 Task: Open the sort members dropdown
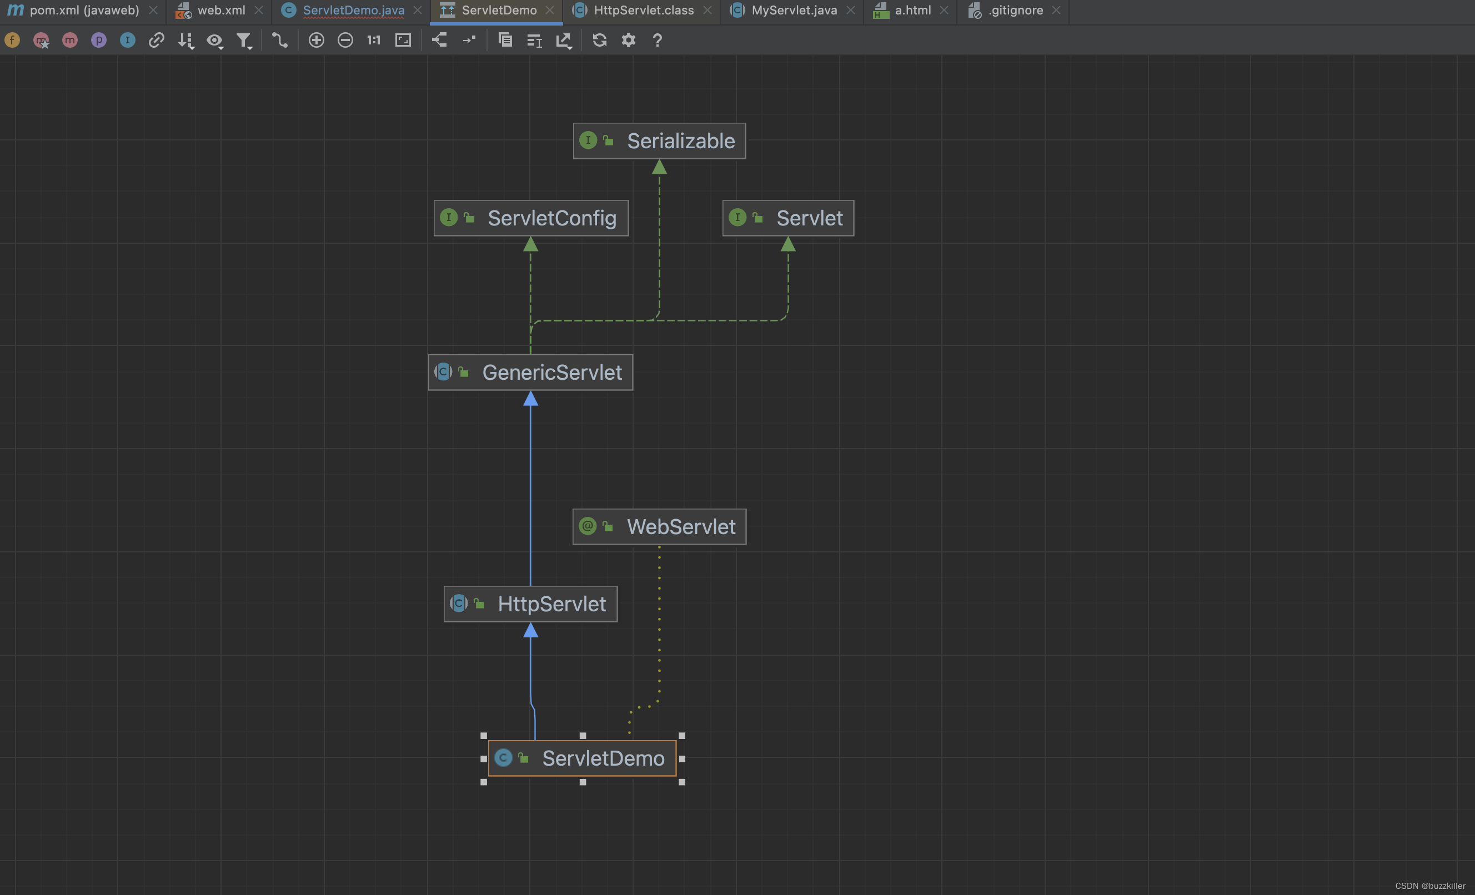click(x=186, y=41)
